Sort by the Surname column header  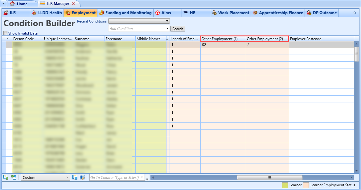[89, 39]
